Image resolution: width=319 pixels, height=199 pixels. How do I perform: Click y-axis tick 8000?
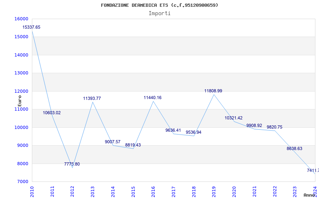[x=22, y=164]
